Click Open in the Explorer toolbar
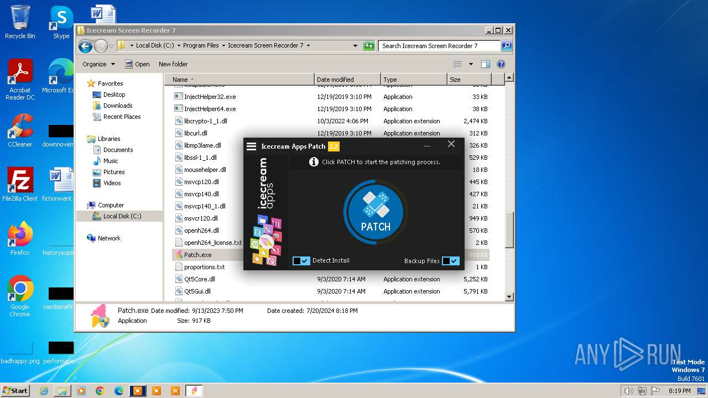This screenshot has width=708, height=398. point(137,64)
